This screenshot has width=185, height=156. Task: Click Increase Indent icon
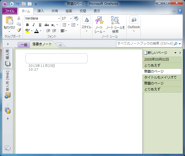click(54, 31)
